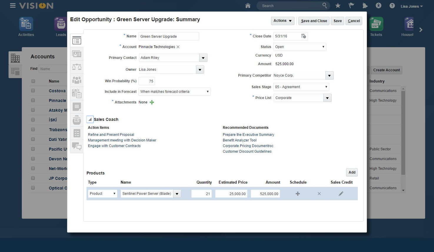Tick the select-all checkbox in Accounts header
Viewport: 434px width, 252px height.
pyautogui.click(x=33, y=81)
